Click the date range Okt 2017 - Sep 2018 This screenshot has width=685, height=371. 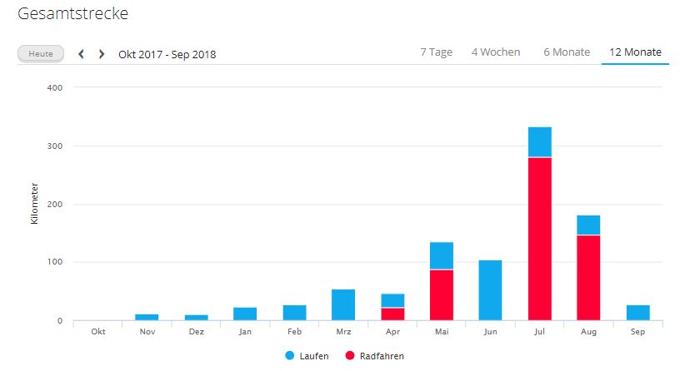[x=167, y=55]
